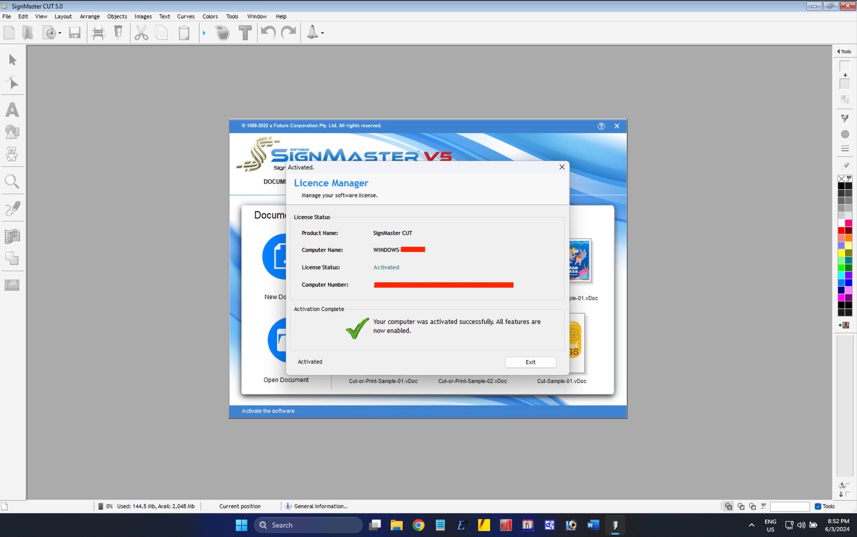The height and width of the screenshot is (537, 857).
Task: Open Google Chrome from taskbar
Action: tap(418, 525)
